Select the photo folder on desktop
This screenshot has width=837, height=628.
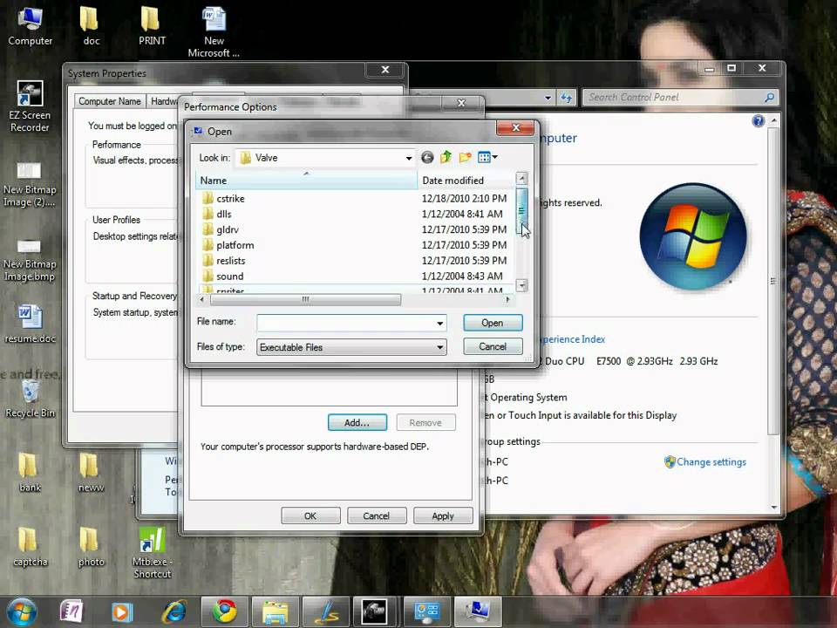91,547
